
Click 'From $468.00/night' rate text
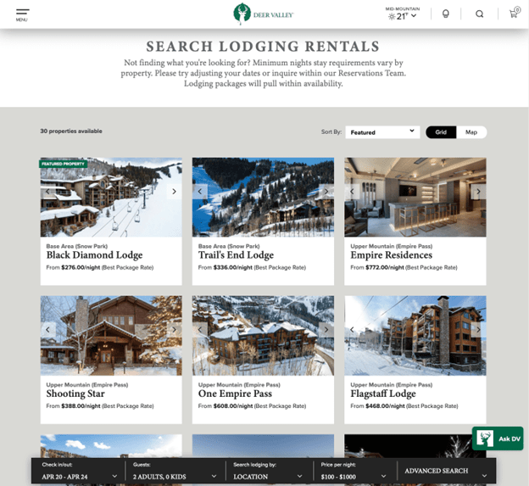tap(404, 406)
